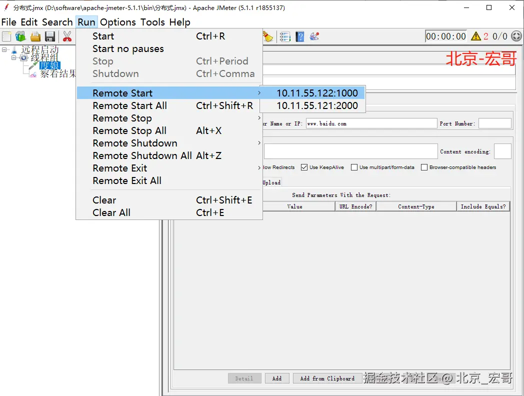Click the blue Help question mark icon
524x396 pixels.
coord(300,36)
